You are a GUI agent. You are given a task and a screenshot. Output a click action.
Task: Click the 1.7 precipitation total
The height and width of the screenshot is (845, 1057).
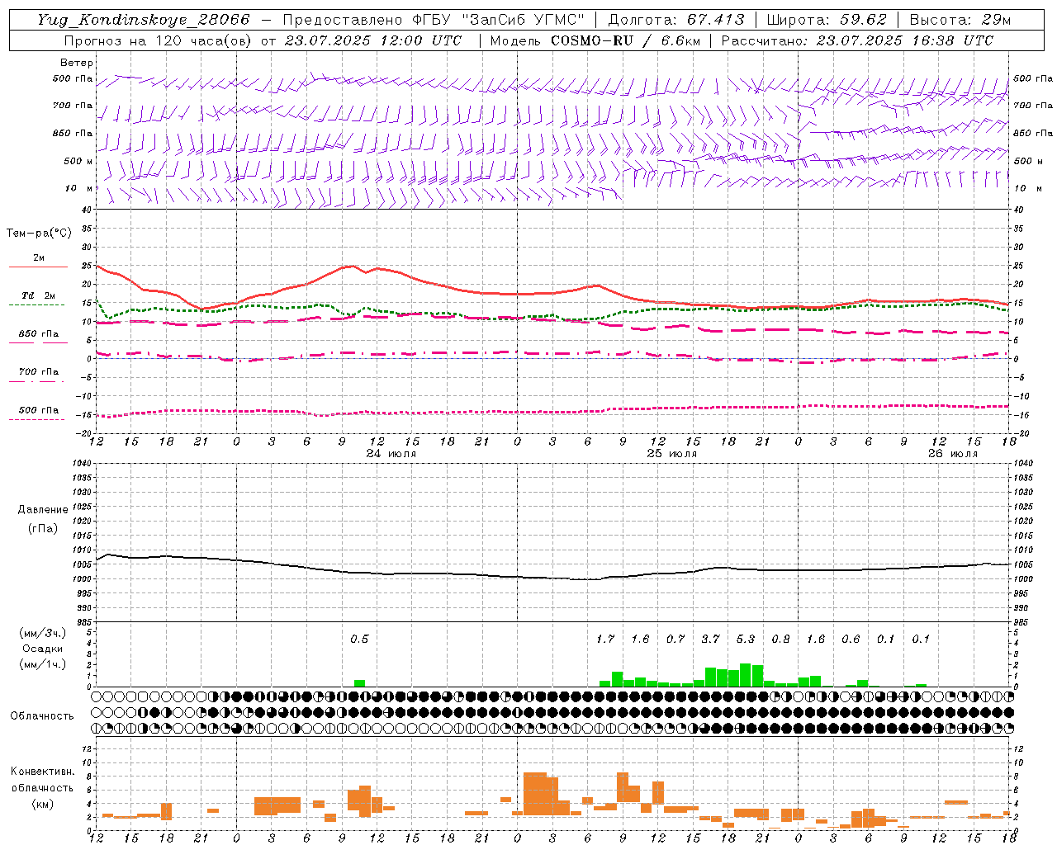[605, 640]
